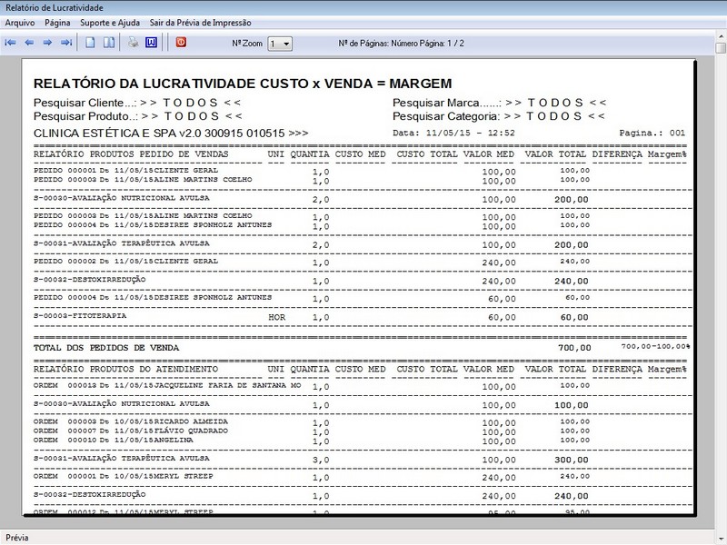This screenshot has width=727, height=545.
Task: Click the Pesquisar Cliente filter text
Action: (x=137, y=103)
